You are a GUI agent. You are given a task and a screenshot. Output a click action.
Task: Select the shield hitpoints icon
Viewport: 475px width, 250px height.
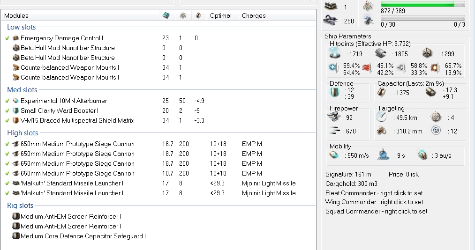335,53
